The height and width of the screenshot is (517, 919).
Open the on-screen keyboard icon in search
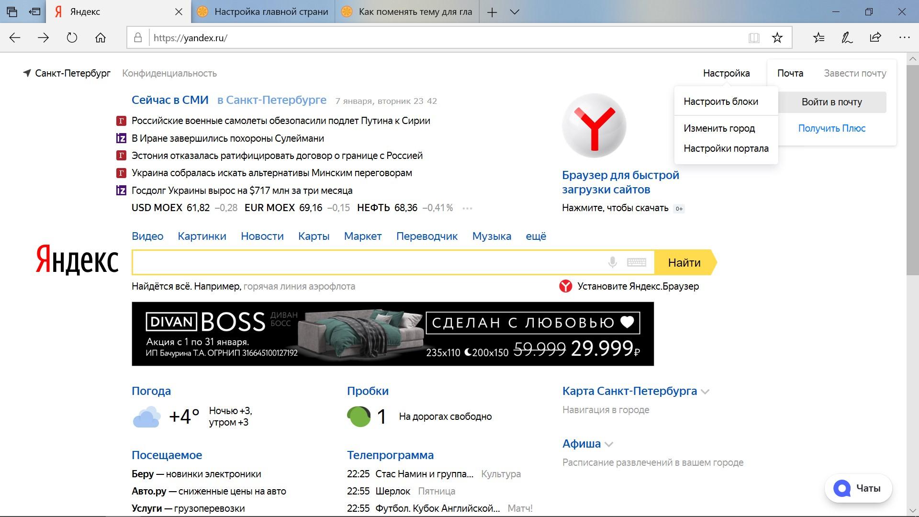[637, 262]
